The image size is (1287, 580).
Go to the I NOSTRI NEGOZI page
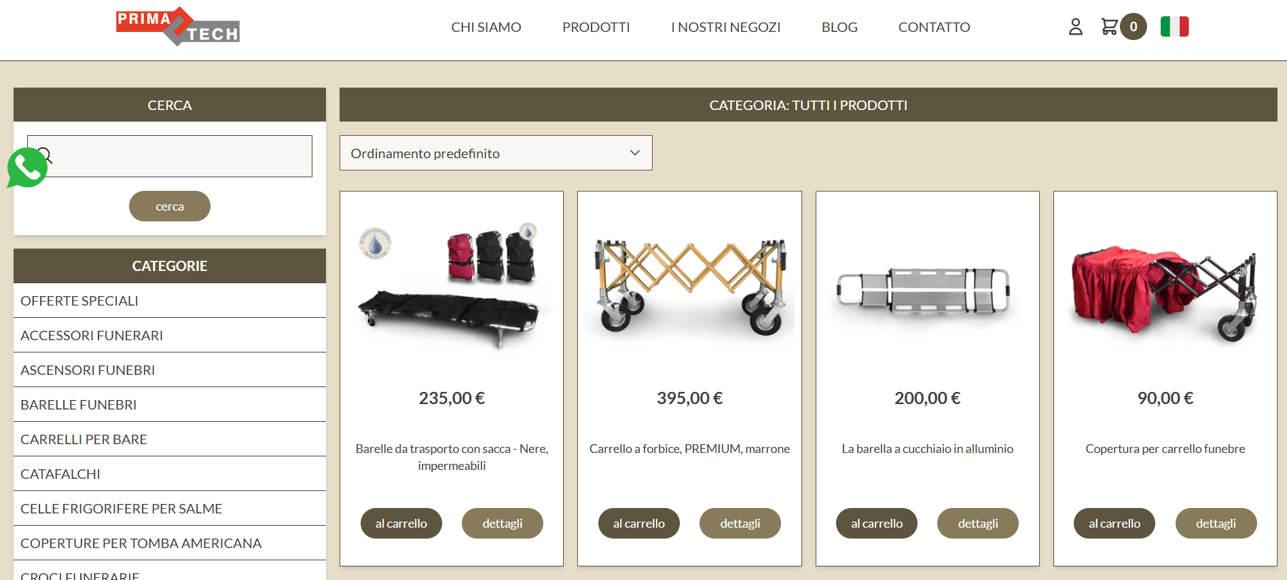726,27
